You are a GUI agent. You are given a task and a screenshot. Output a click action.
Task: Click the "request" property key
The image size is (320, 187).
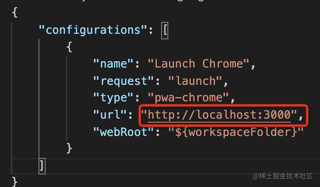click(x=123, y=81)
